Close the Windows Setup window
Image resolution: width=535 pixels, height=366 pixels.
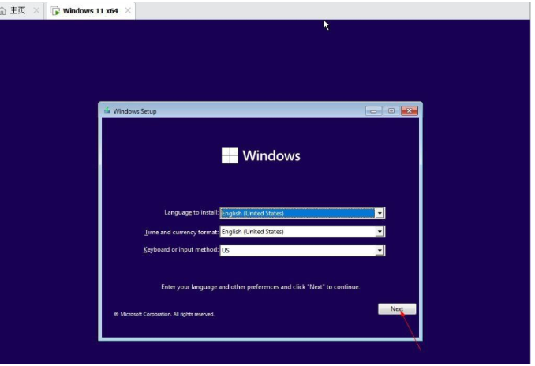point(410,111)
